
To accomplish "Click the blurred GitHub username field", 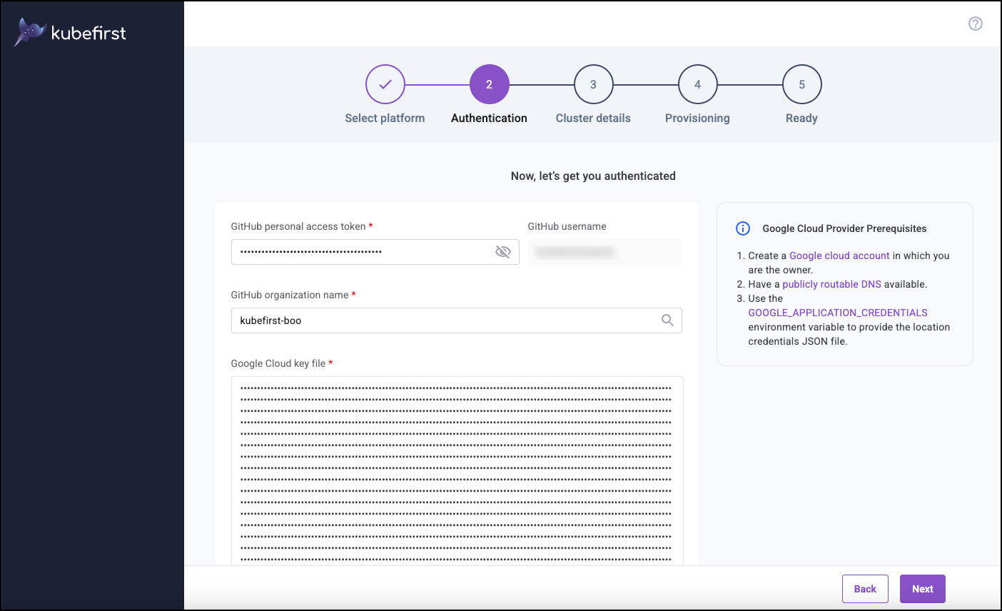I will 605,252.
